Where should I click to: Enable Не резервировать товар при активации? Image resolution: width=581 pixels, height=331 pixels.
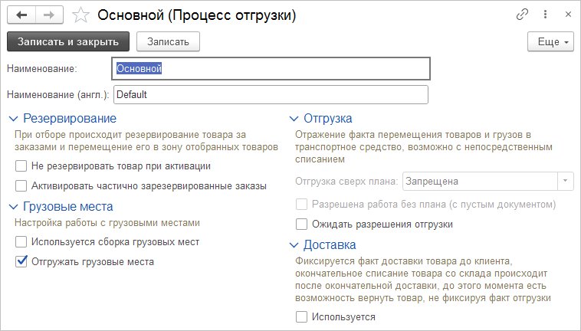coord(21,165)
